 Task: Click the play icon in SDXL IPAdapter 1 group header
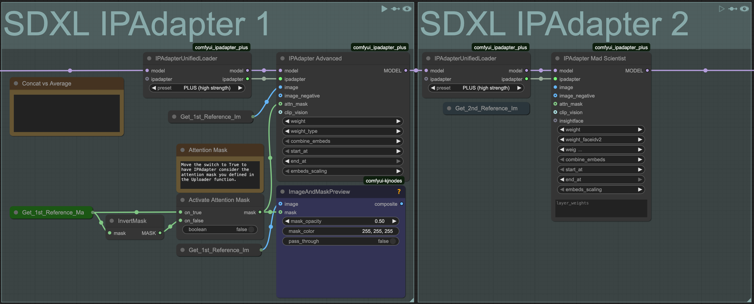coord(384,9)
